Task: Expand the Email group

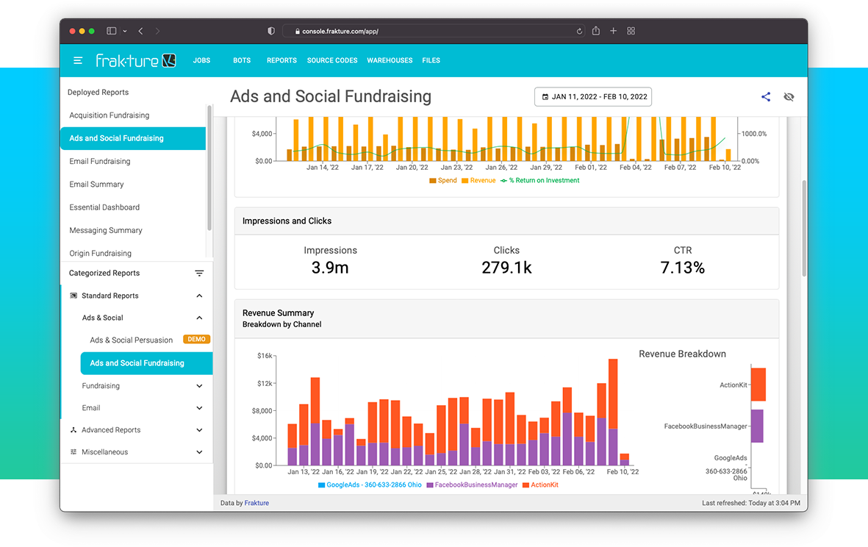Action: (199, 408)
